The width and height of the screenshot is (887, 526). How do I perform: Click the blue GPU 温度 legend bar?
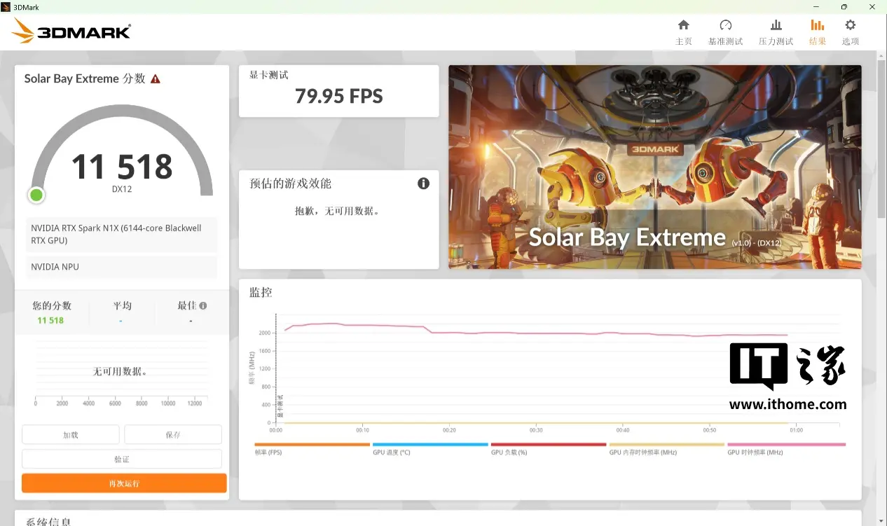(x=430, y=444)
